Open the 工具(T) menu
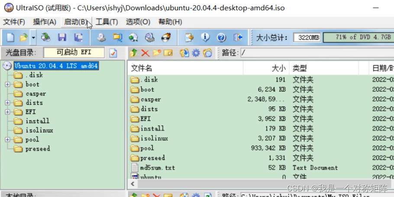Viewport: 394px width, 197px height. (x=107, y=22)
